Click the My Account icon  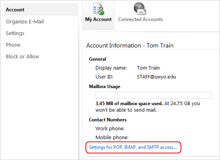click(99, 9)
